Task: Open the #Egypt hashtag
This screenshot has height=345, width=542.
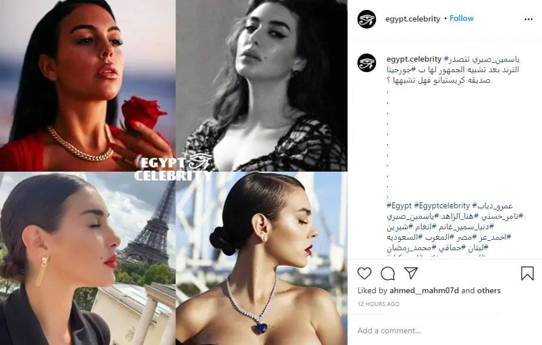Action: [x=399, y=206]
